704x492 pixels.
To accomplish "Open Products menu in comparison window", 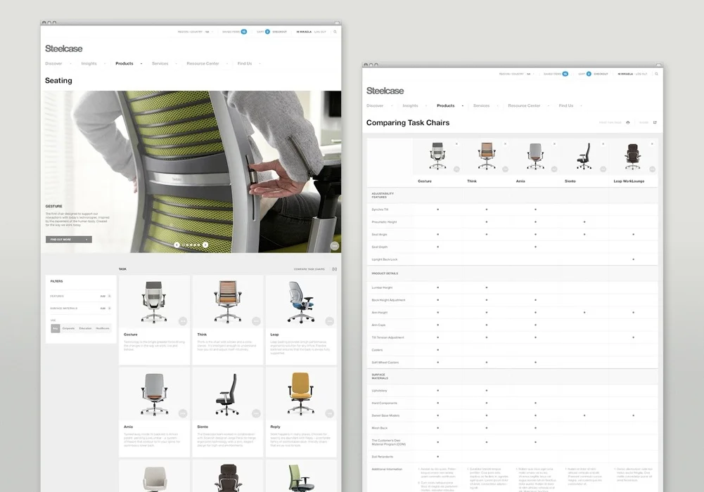I will (445, 106).
